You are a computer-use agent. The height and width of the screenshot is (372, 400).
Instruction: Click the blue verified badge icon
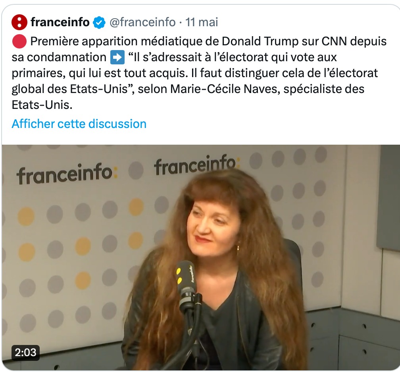point(99,23)
